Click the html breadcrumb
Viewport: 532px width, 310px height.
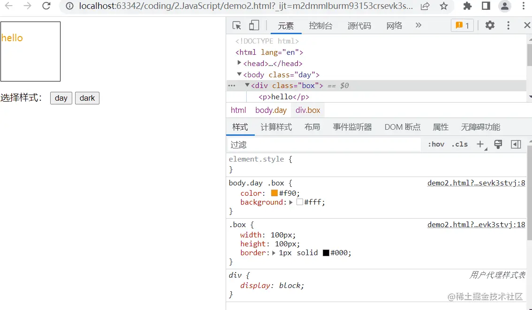tap(238, 110)
